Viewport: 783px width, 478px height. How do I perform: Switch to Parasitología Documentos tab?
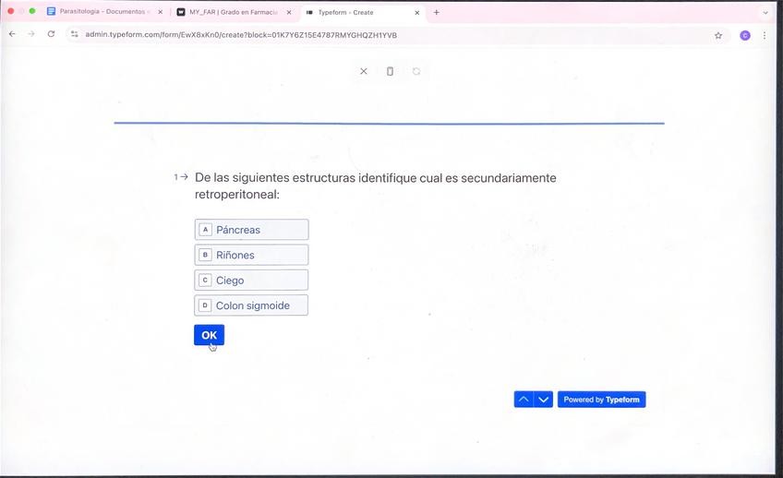[102, 12]
